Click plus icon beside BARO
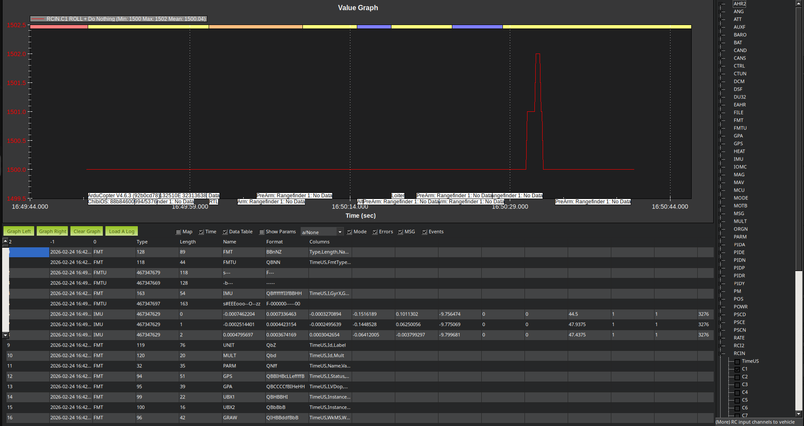 721,35
